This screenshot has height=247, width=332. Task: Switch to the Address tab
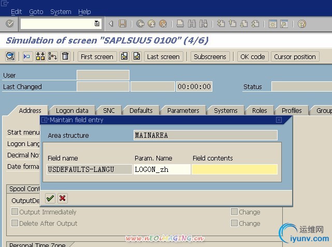(x=30, y=110)
